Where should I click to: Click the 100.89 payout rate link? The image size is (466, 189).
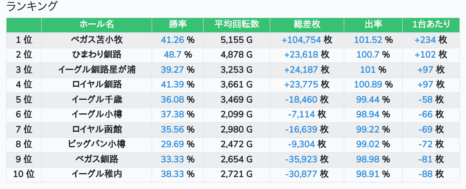point(368,85)
